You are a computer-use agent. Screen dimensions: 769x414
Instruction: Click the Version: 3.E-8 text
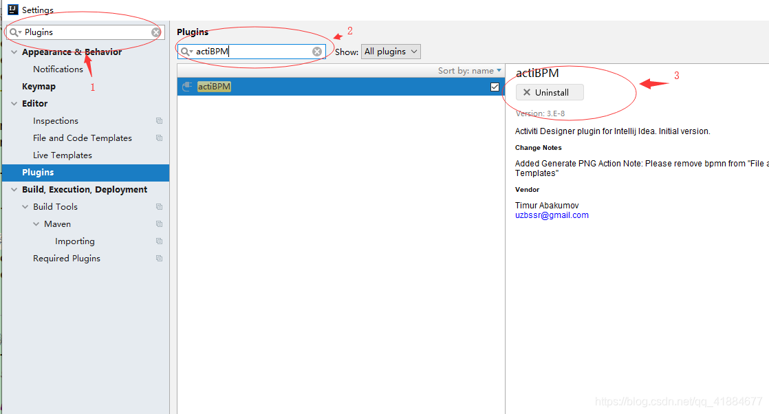pos(540,113)
